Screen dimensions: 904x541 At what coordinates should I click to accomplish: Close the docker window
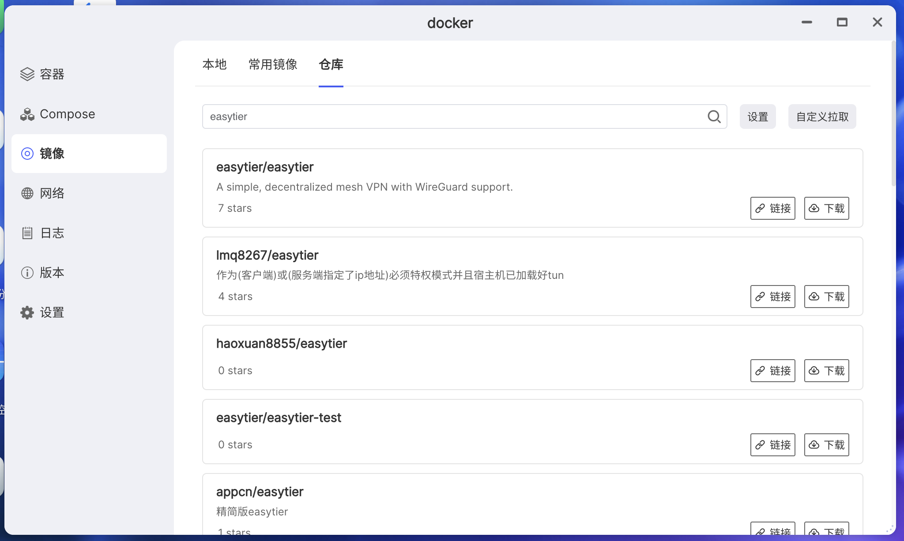(x=878, y=22)
